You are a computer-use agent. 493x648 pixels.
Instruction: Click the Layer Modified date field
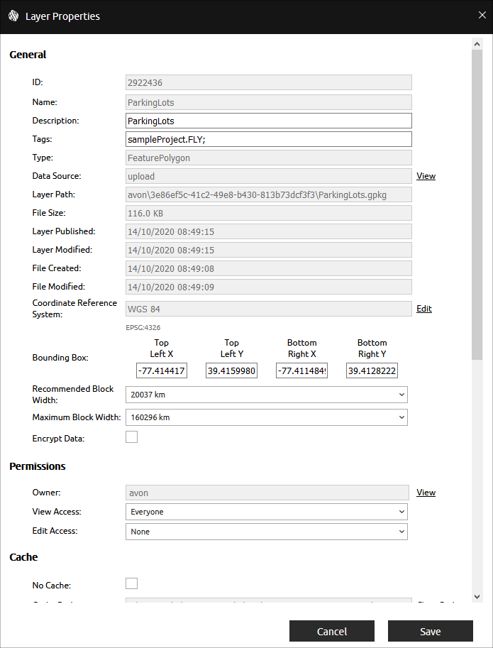tap(268, 250)
